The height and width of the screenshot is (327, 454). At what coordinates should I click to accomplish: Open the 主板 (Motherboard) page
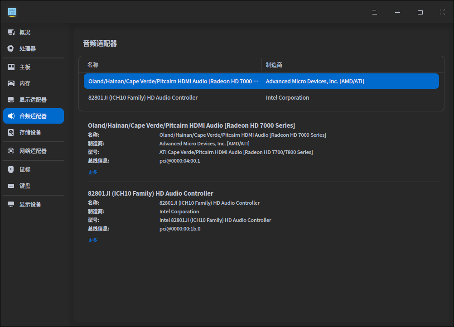[24, 67]
